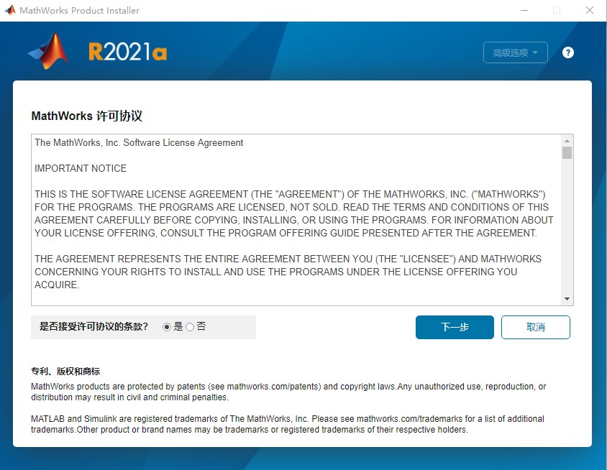Screen dimensions: 607x470
Task: Click the MATLAB logo in the header
Action: pyautogui.click(x=49, y=52)
